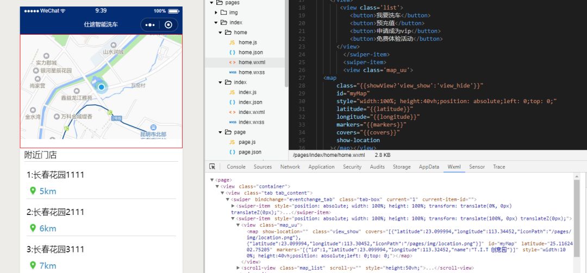Screen dimensions: 587x273
Task: Switch to the Application tab
Action: pyautogui.click(x=321, y=167)
